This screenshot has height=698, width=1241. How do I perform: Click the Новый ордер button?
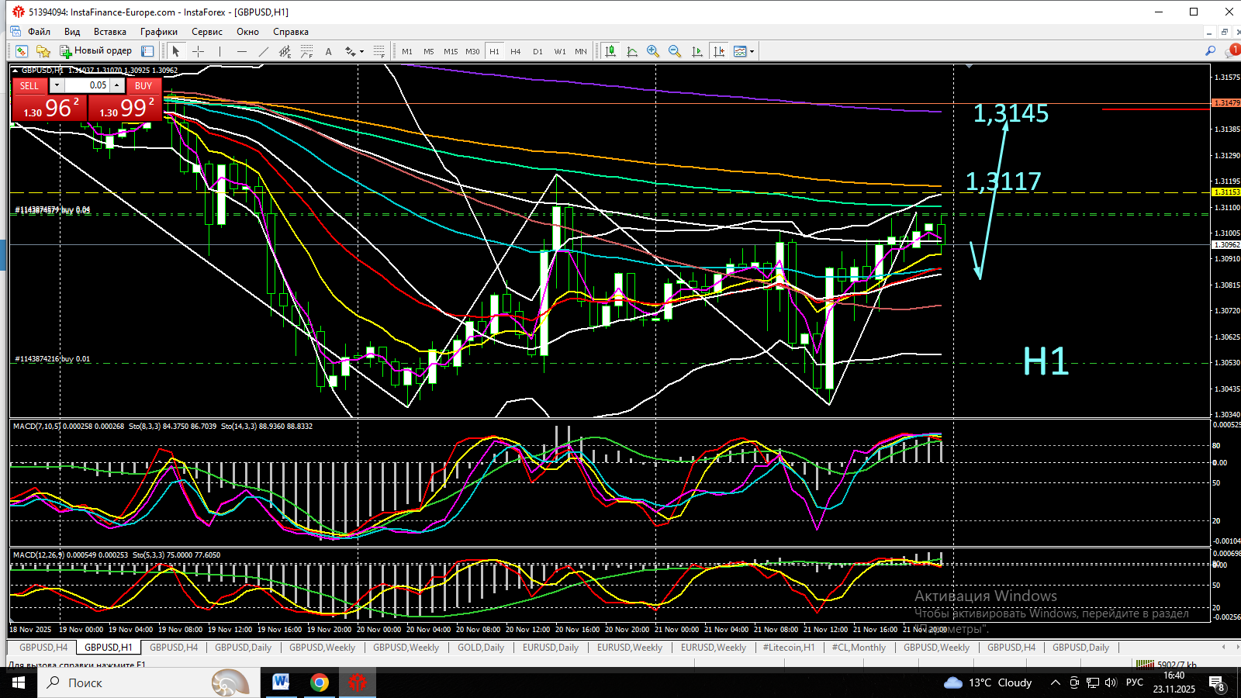pos(96,51)
